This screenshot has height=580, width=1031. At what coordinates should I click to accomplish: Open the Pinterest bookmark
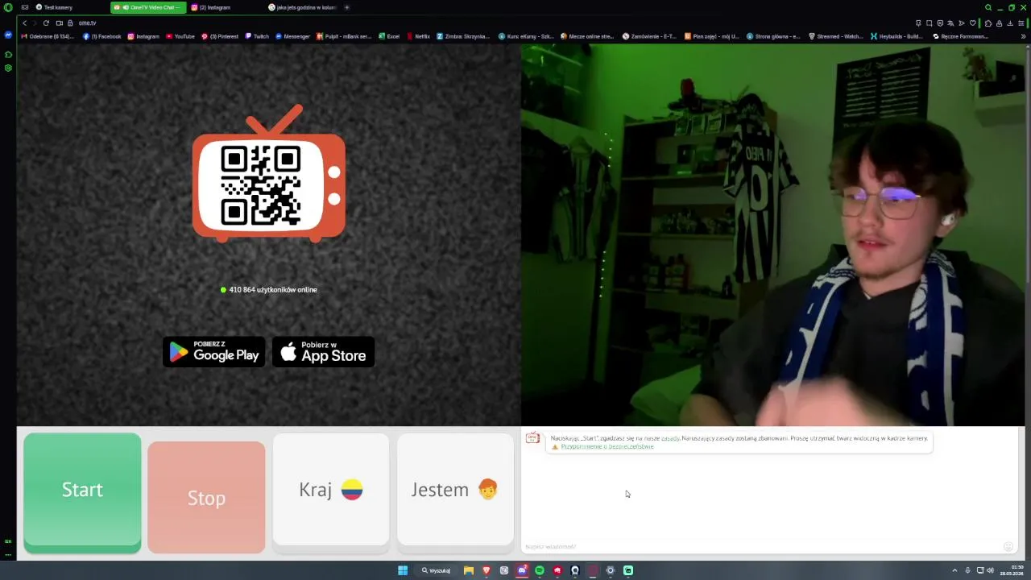click(220, 36)
